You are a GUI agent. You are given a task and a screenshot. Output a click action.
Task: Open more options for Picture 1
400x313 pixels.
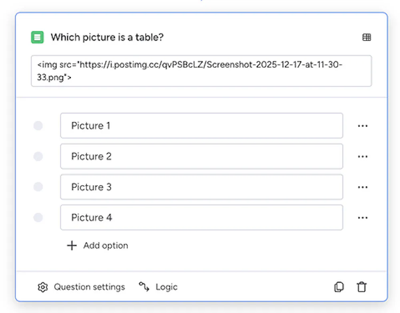pos(362,126)
